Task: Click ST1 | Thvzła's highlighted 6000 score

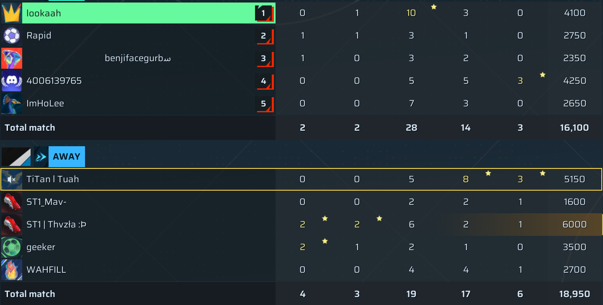Action: click(575, 225)
